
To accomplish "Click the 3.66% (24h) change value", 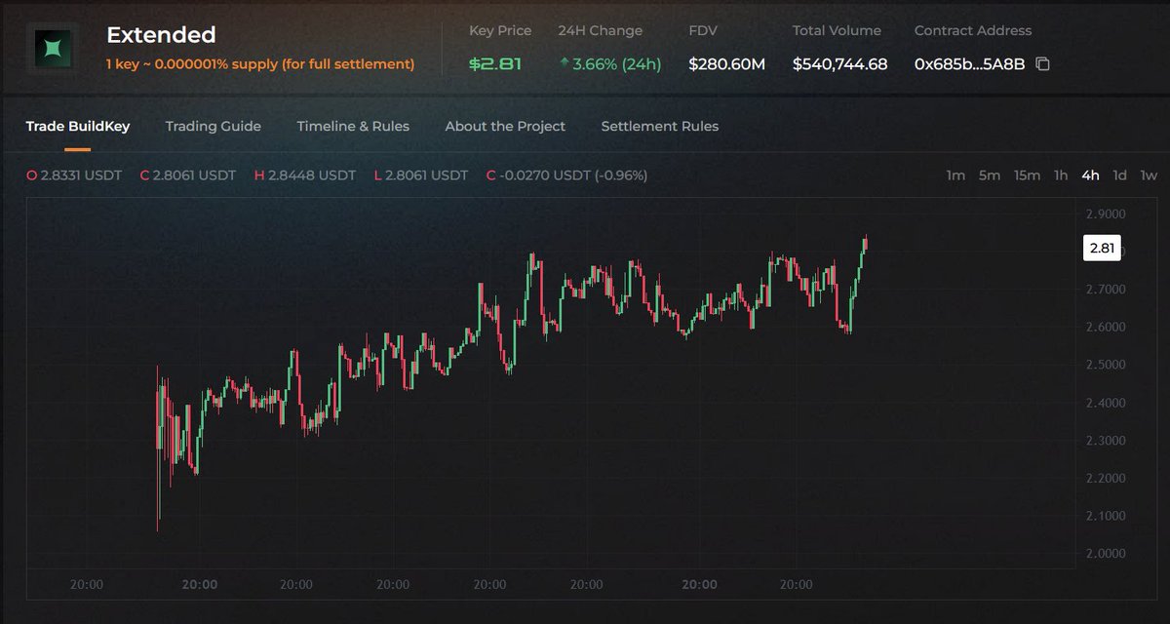I will coord(617,64).
